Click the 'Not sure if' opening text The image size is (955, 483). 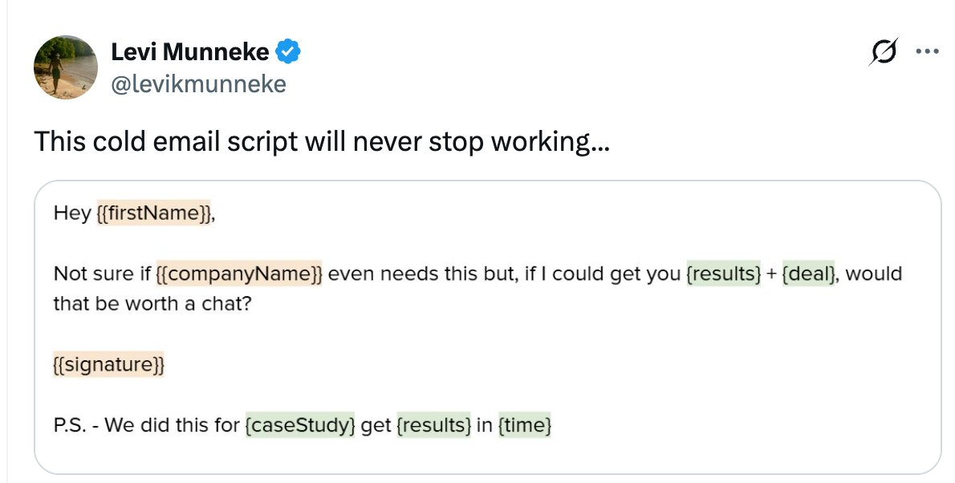[102, 274]
